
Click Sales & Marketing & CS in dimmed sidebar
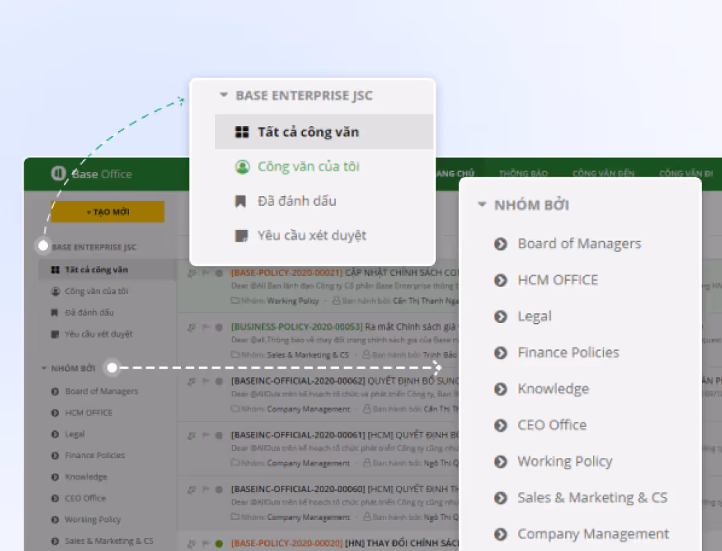[x=109, y=541]
